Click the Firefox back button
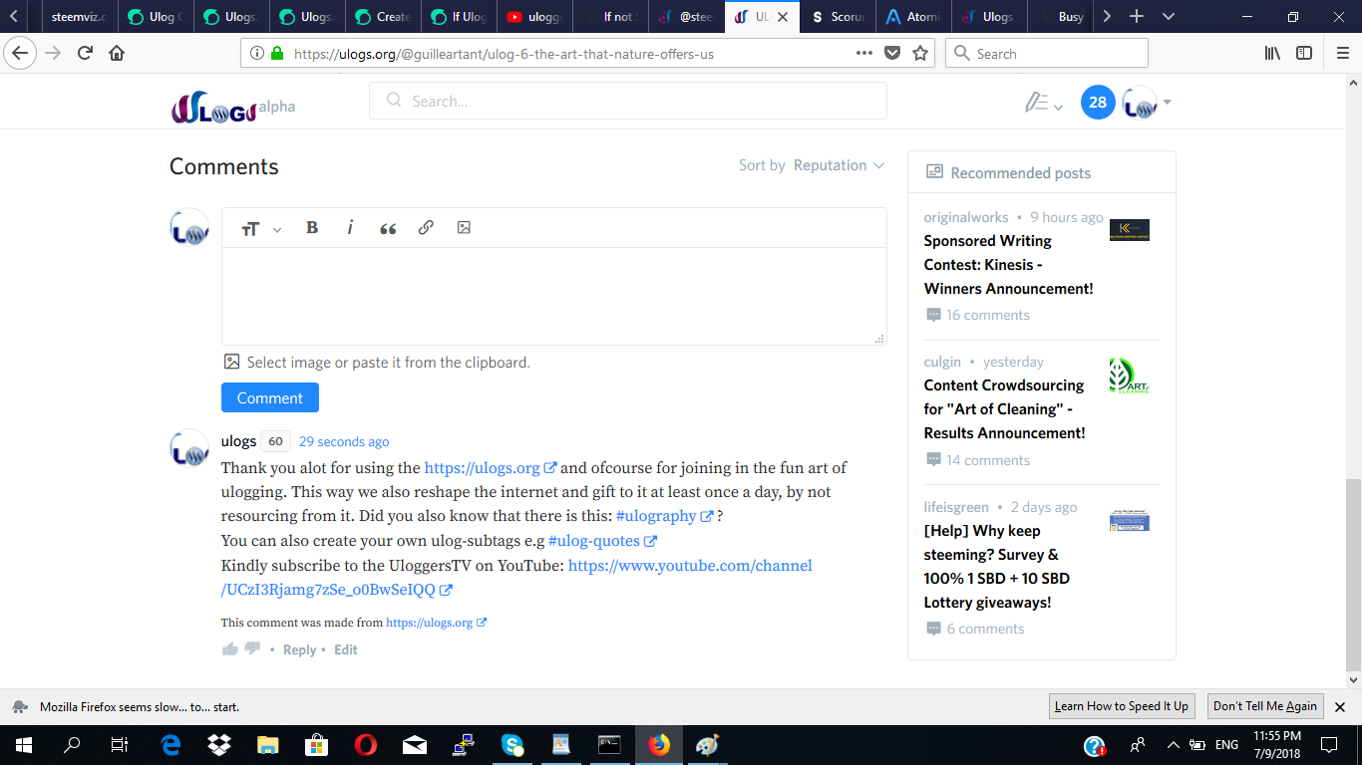Image resolution: width=1362 pixels, height=765 pixels. tap(21, 53)
